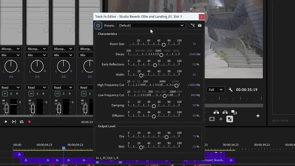Viewport: 295px width, 166px height.
Task: Click the Dry output slider handle
Action: tap(166, 137)
